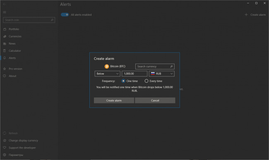Screen dimensions: 269x160
Task: Click the 1,000.00 price input field
Action: point(134,74)
